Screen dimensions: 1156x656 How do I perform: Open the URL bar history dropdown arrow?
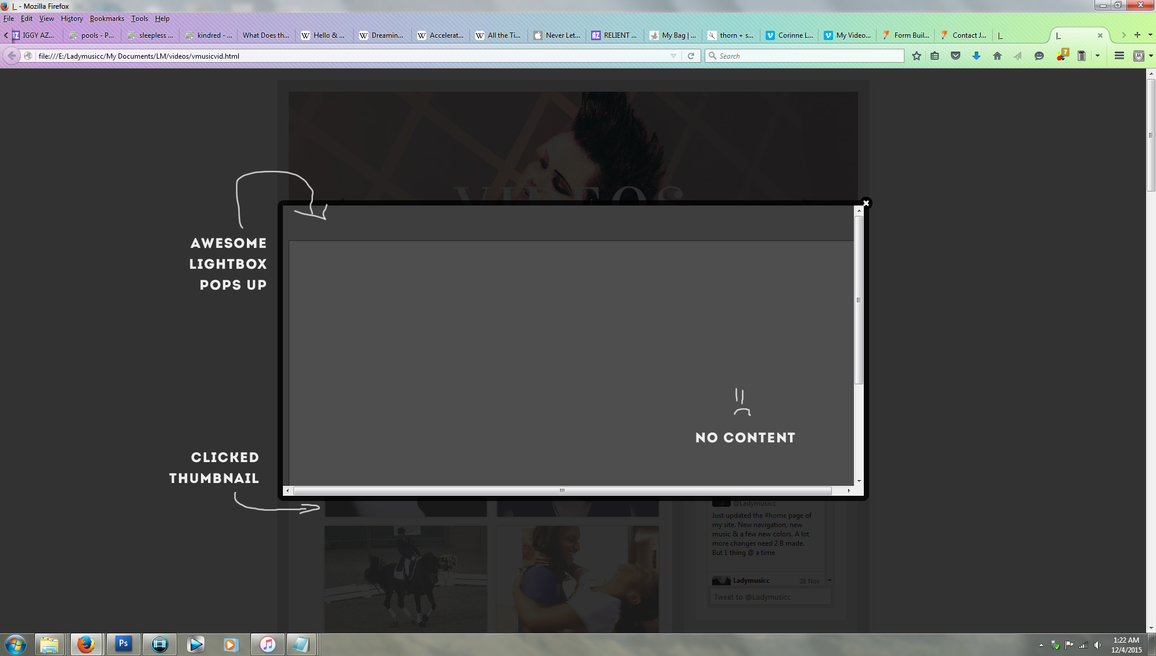[673, 56]
